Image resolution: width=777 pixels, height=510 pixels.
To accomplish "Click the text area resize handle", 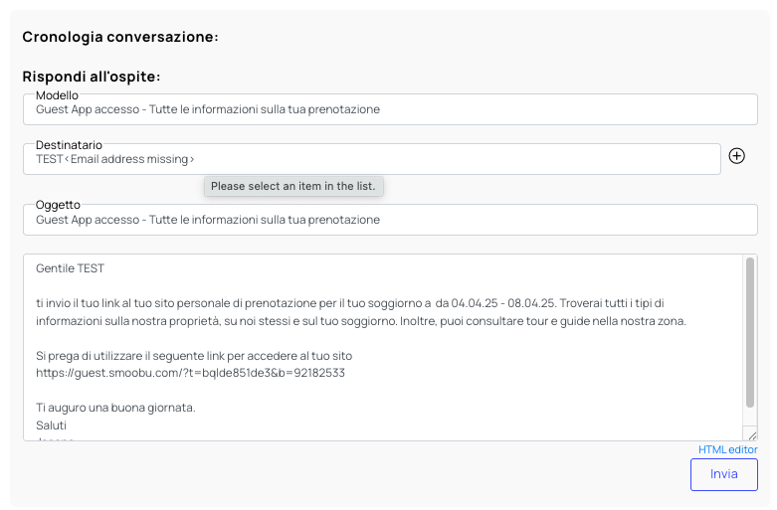I will pos(752,435).
